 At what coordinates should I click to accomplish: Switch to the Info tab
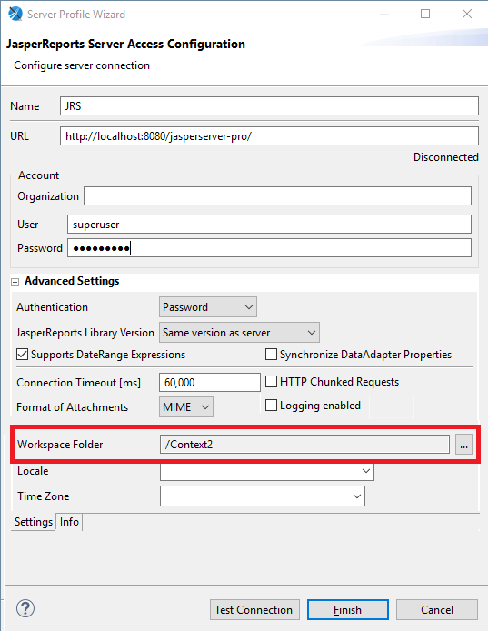(x=69, y=522)
